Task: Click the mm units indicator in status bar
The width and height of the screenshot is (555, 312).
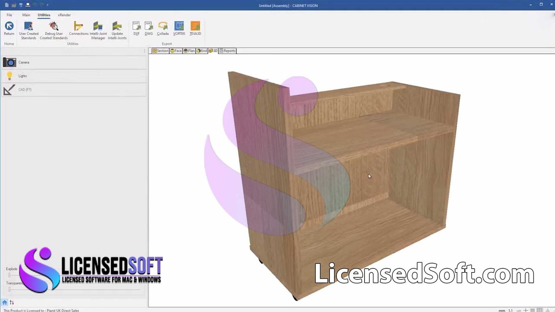Action: 502,310
